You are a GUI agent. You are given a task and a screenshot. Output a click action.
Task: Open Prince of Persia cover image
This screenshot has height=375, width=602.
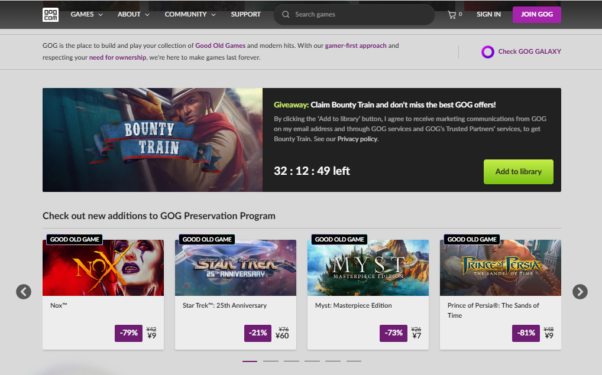[x=501, y=268]
